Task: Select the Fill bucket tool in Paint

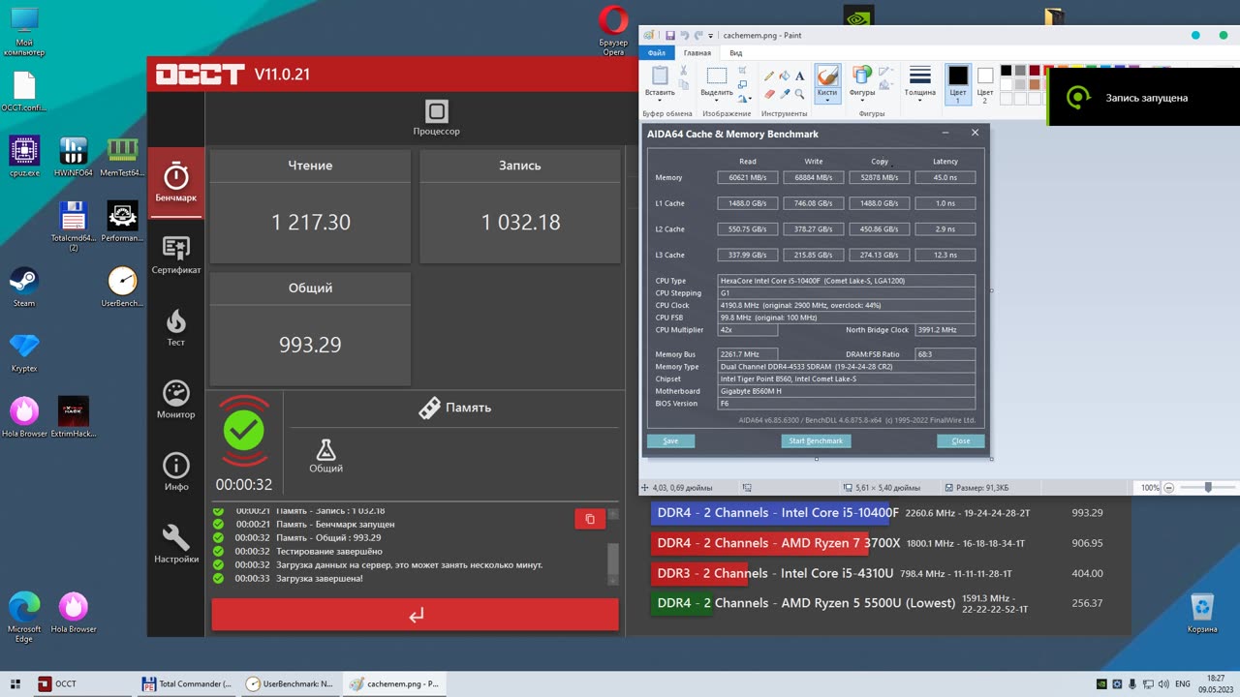Action: 785,76
